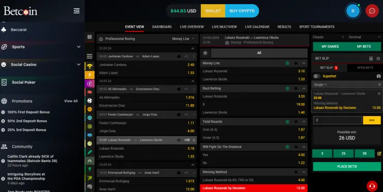Select Lukasz Rozanski by Decision odds 13.00
Image resolution: width=383 pixels, height=192 pixels.
tap(253, 188)
